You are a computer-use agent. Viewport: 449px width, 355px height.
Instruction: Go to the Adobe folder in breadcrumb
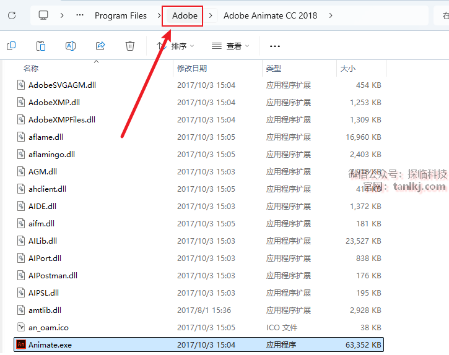click(185, 15)
